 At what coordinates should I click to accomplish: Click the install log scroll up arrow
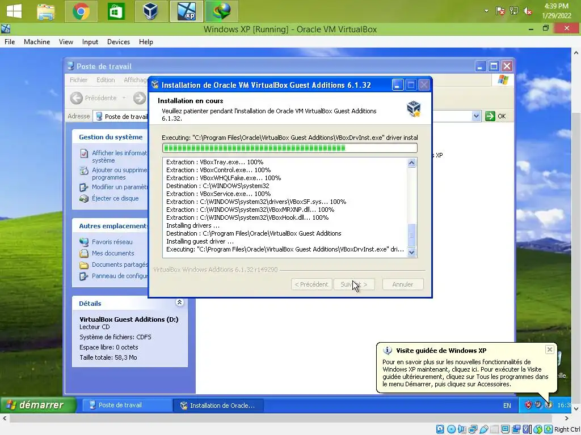pos(412,163)
